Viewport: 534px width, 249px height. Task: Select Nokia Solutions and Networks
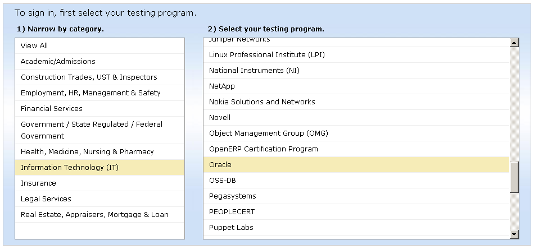point(262,102)
